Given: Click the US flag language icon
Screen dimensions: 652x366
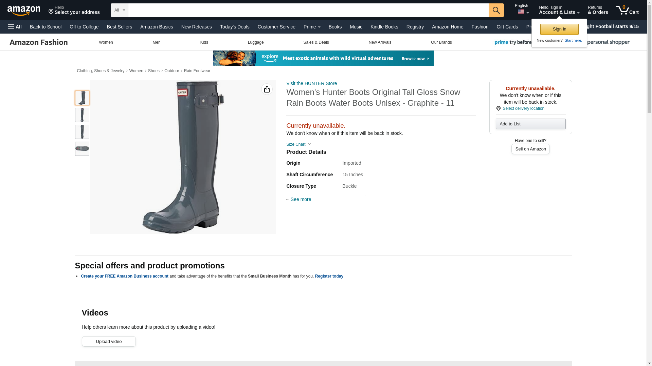Looking at the screenshot, I should click(521, 12).
